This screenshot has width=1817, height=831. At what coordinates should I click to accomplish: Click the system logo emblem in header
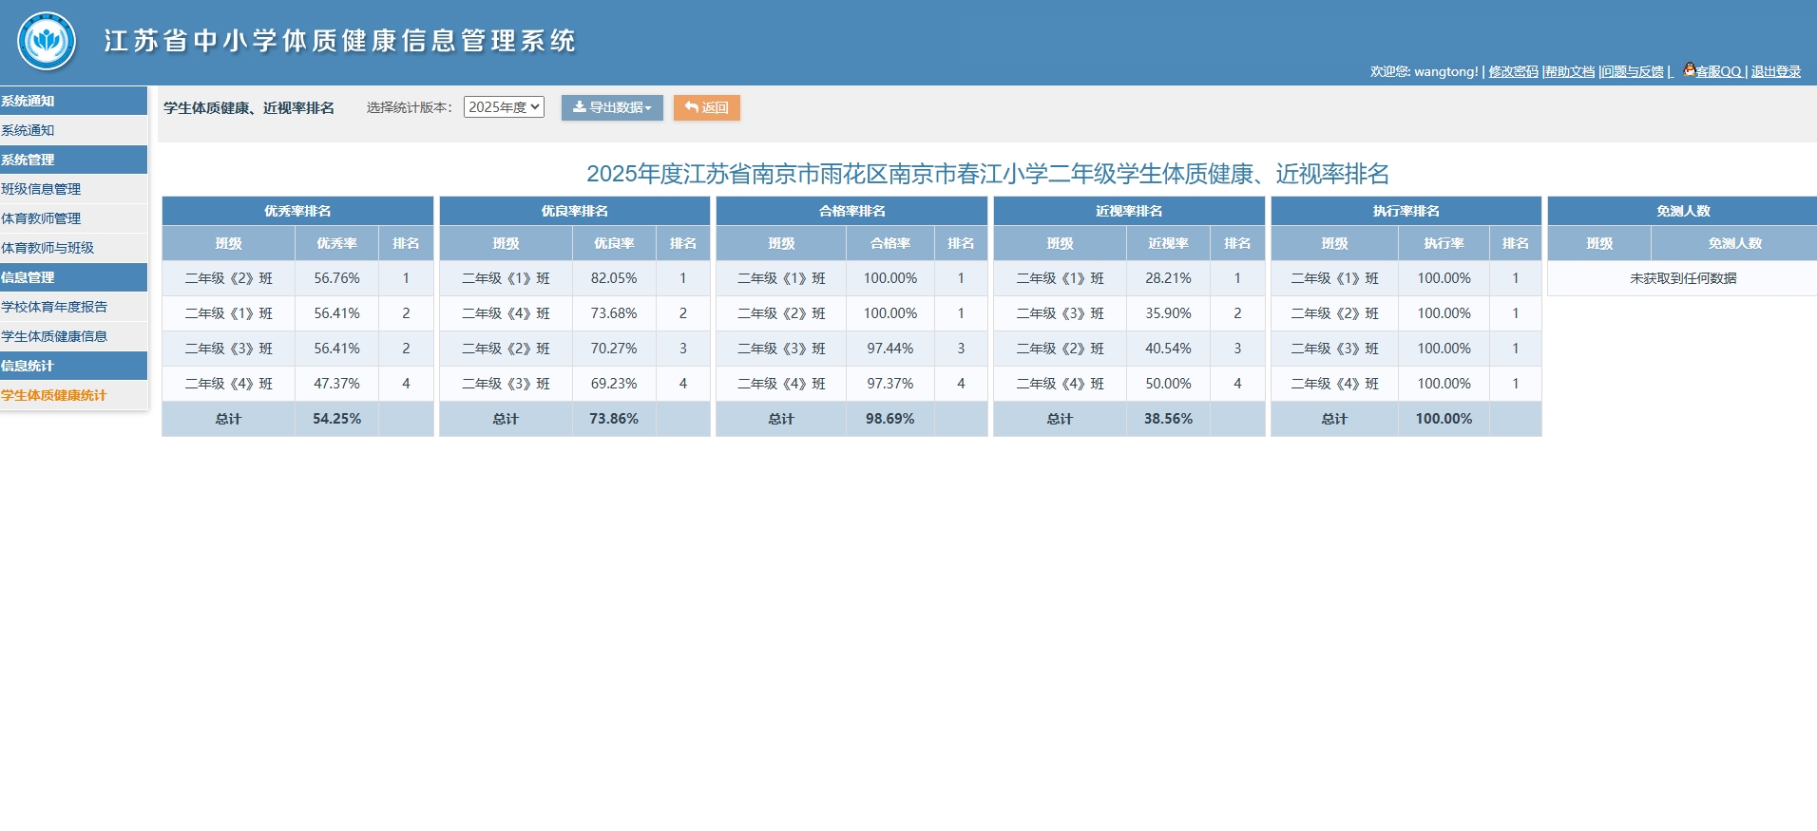[47, 42]
